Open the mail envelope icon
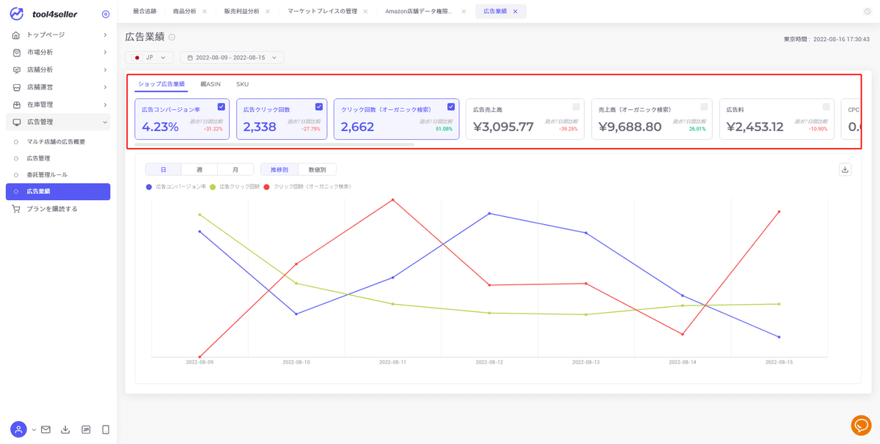The width and height of the screenshot is (880, 444). [x=45, y=429]
